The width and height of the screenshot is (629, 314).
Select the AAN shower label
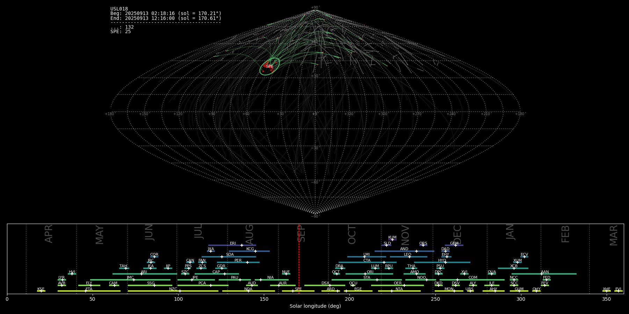click(545, 272)
